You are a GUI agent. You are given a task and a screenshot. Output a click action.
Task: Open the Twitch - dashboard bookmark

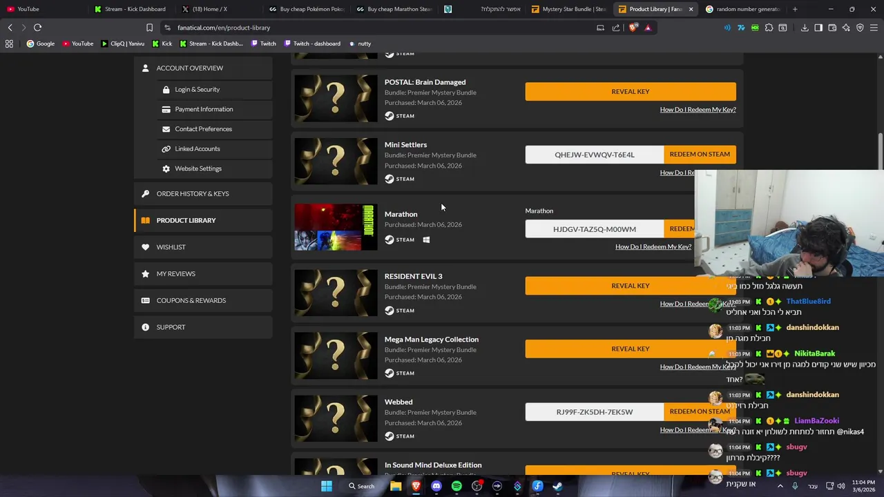[x=311, y=43]
